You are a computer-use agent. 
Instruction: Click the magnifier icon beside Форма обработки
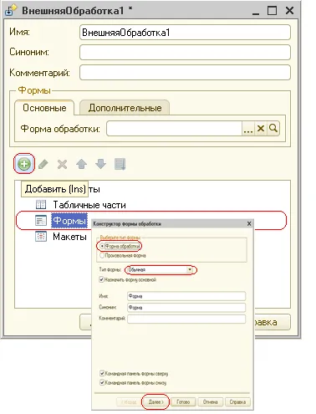point(273,129)
